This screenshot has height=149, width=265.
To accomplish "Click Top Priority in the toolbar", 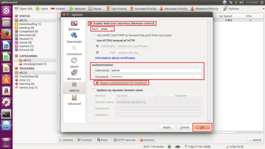I will pos(116,9).
